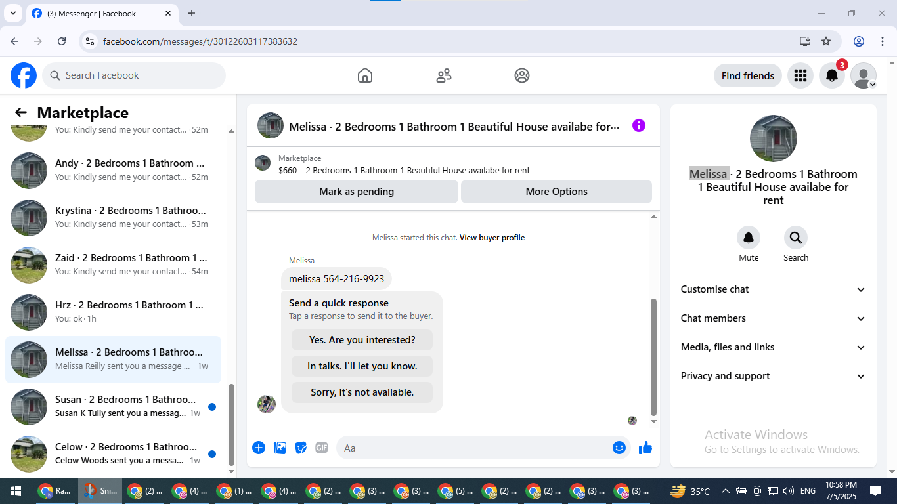Viewport: 897px width, 504px height.
Task: View site information icon in address bar
Action: (91, 41)
